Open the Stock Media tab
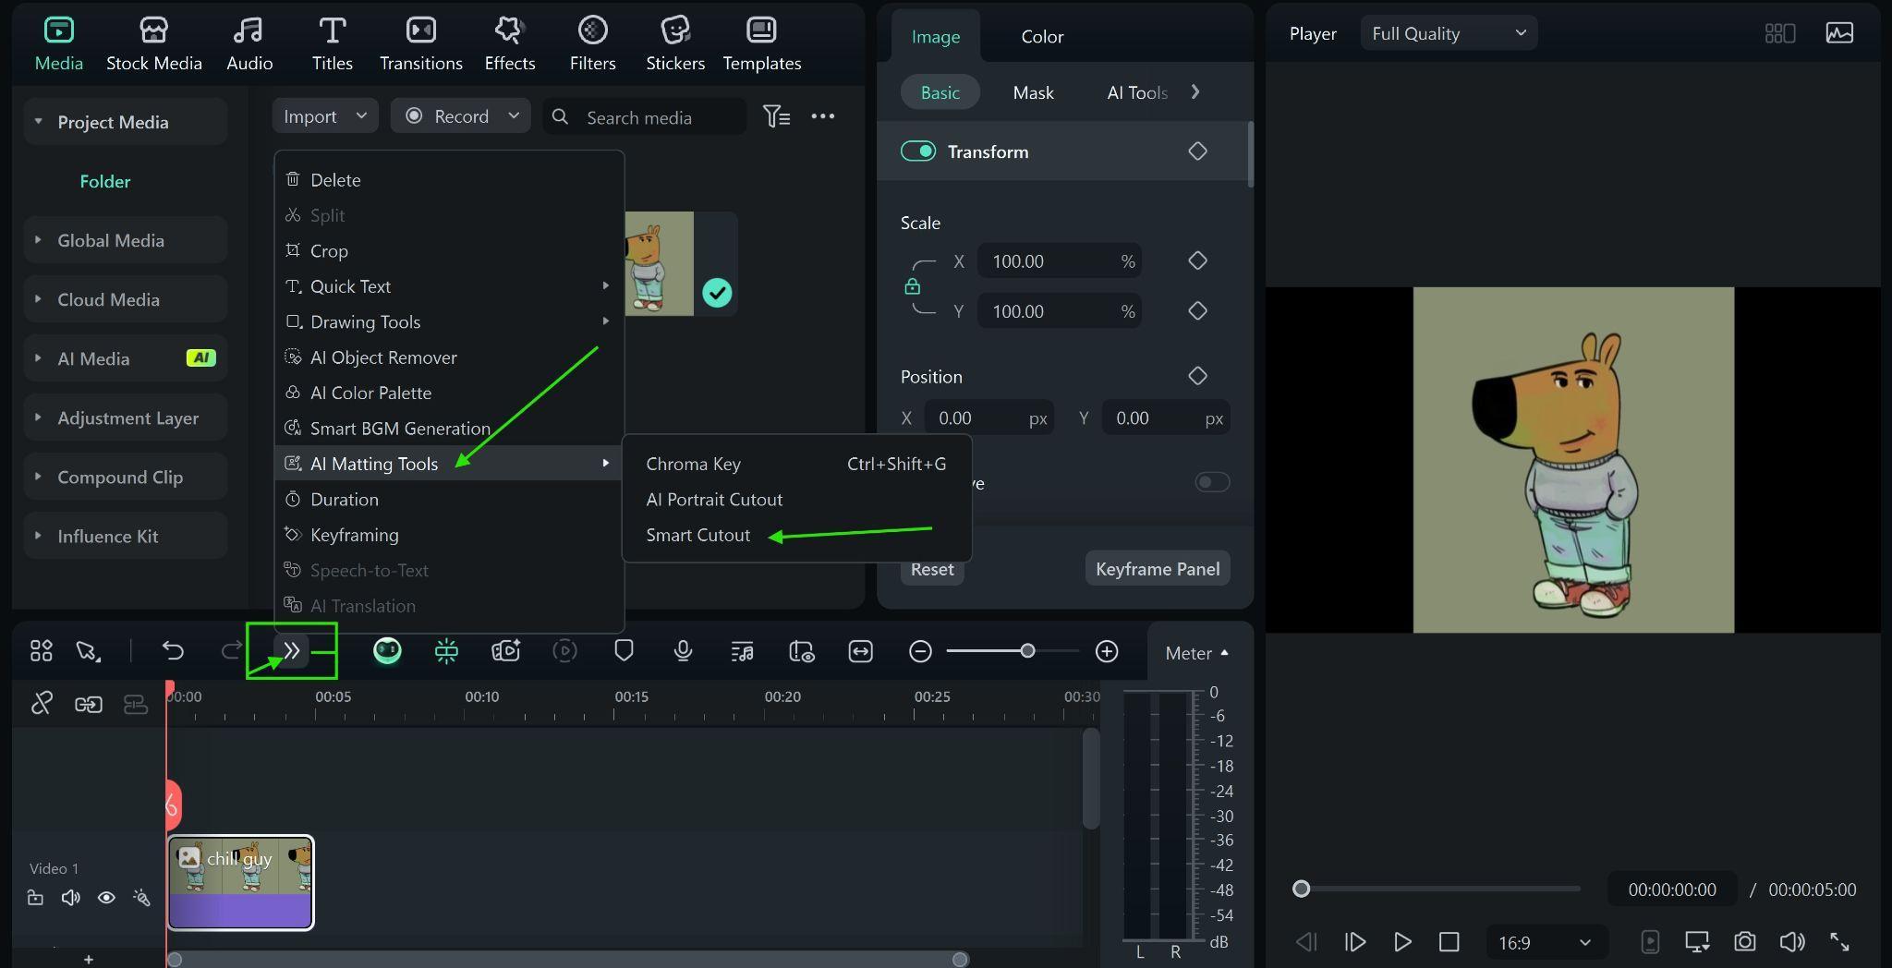 click(153, 43)
